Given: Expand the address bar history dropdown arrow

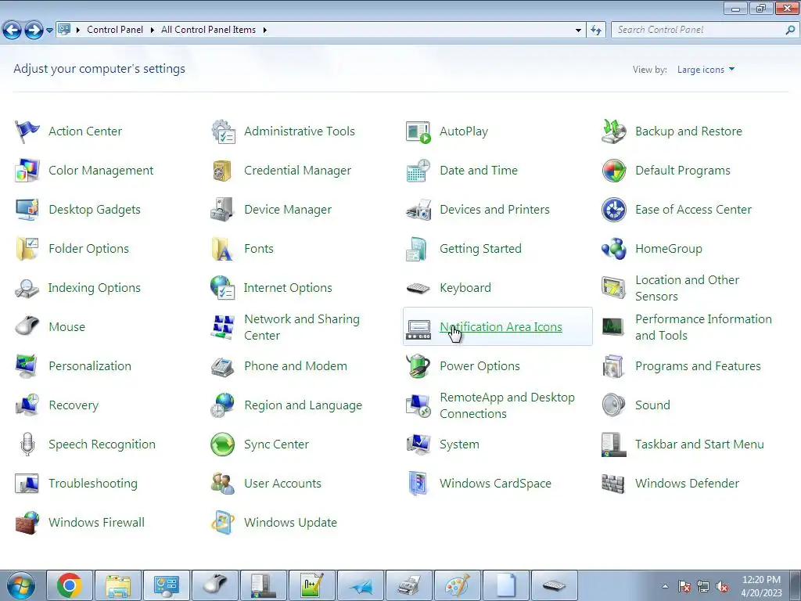Looking at the screenshot, I should coord(578,31).
